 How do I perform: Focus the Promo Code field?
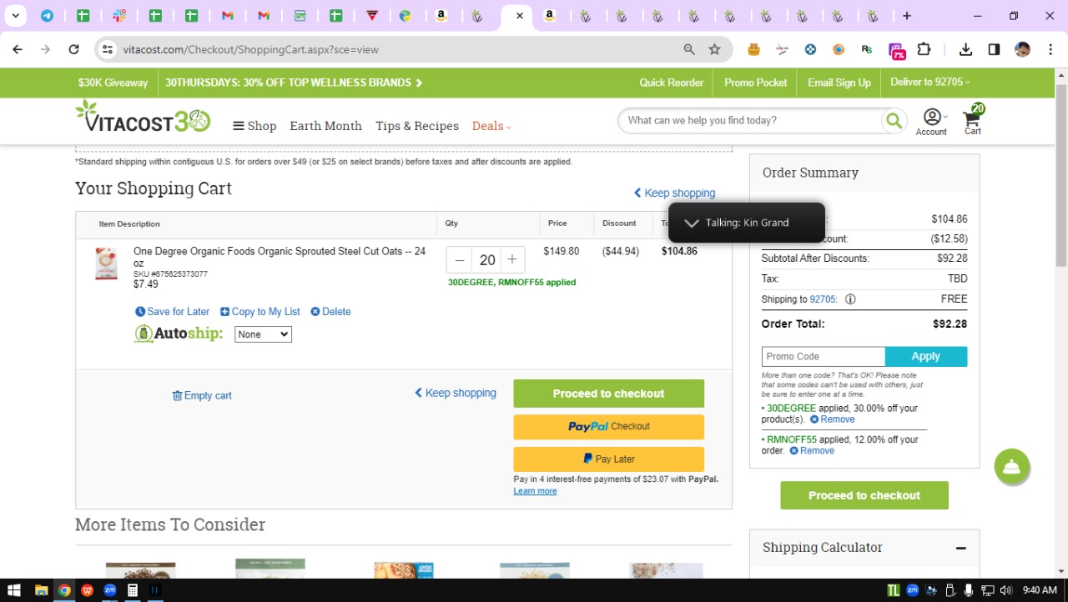point(824,357)
